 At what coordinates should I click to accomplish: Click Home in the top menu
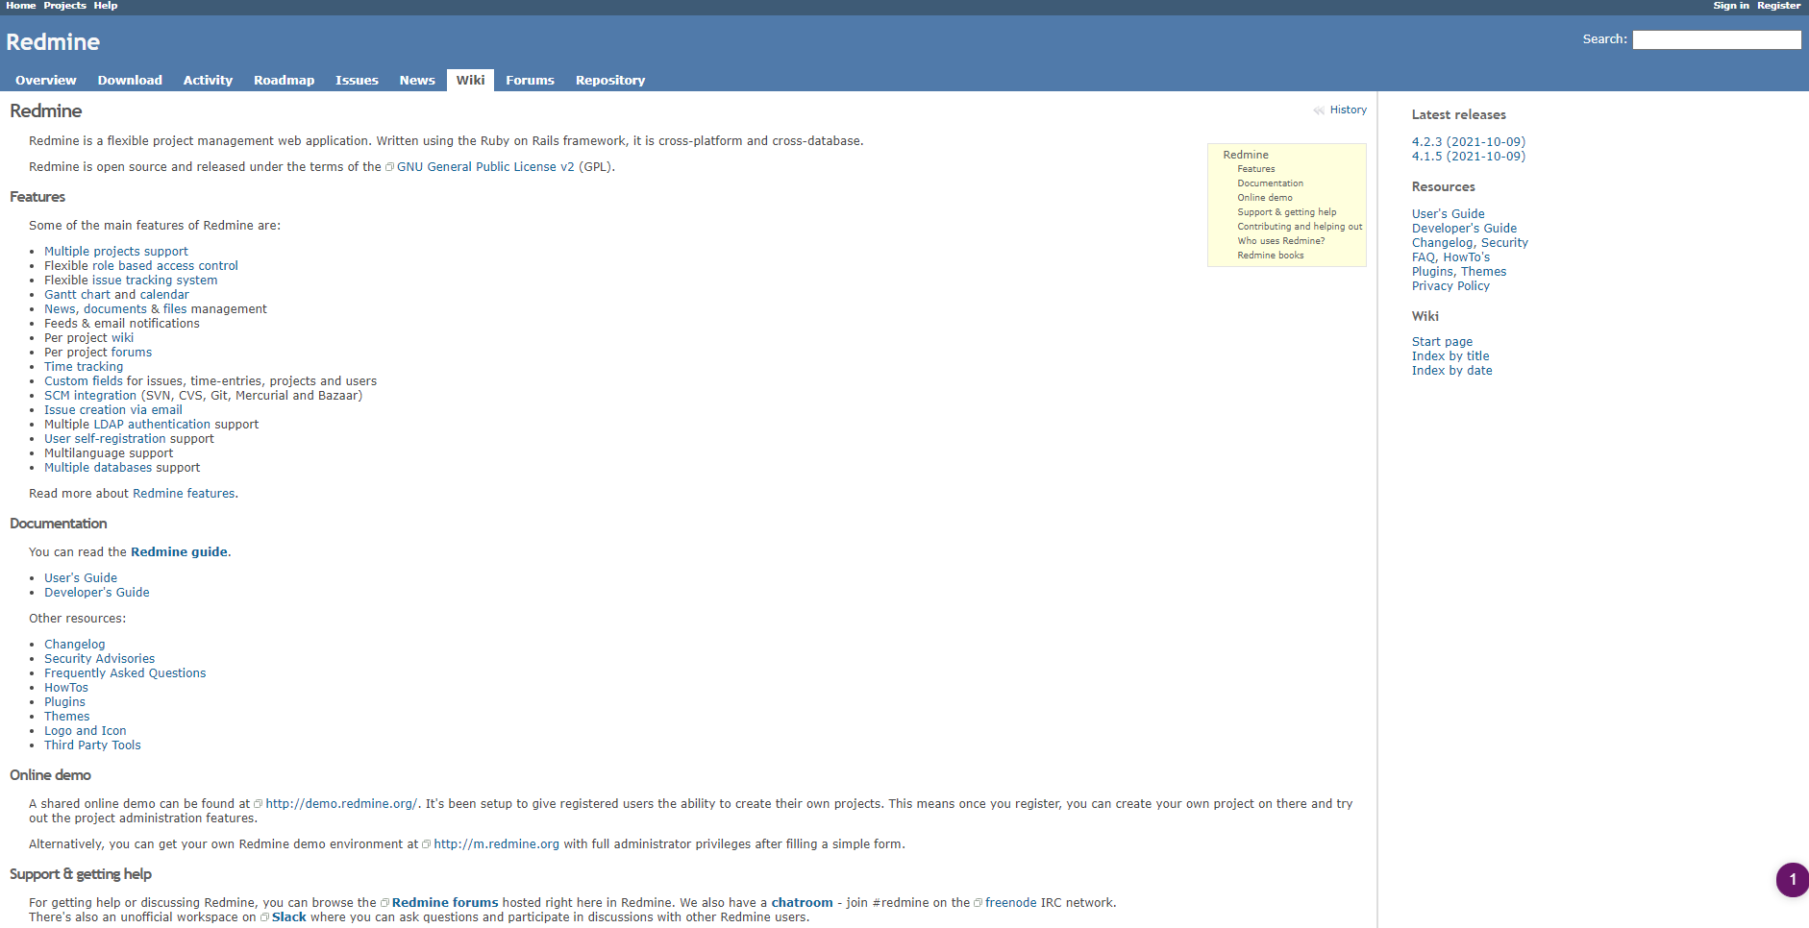click(x=20, y=6)
